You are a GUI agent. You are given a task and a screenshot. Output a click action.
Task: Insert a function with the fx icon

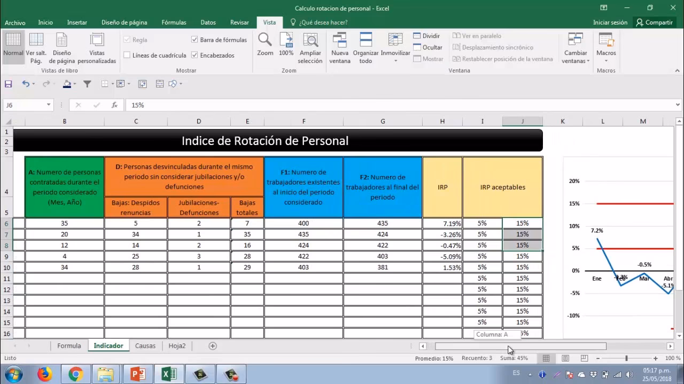click(114, 105)
